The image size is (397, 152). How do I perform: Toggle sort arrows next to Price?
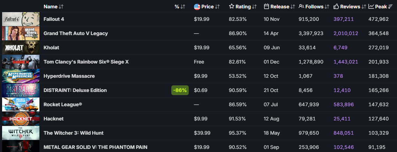(218, 7)
